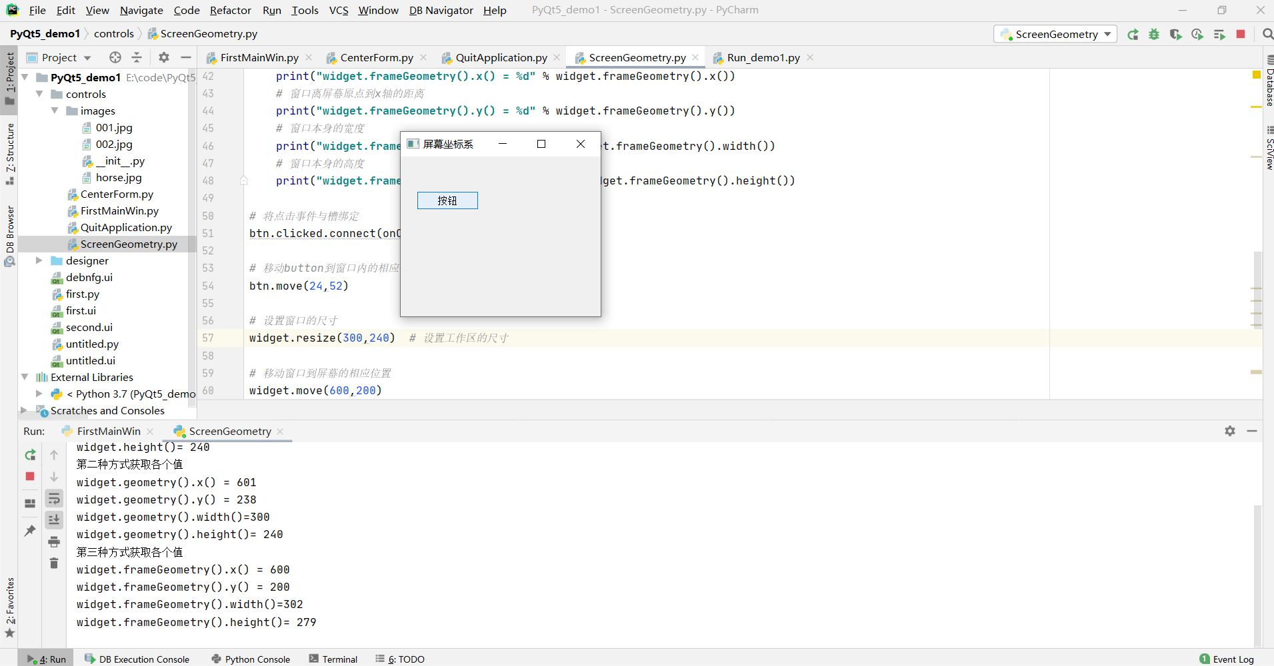Run with coverage from the toolbar

1175,35
